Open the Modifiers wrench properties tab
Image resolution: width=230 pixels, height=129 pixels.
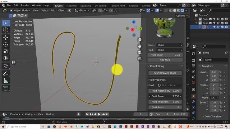click(x=193, y=102)
